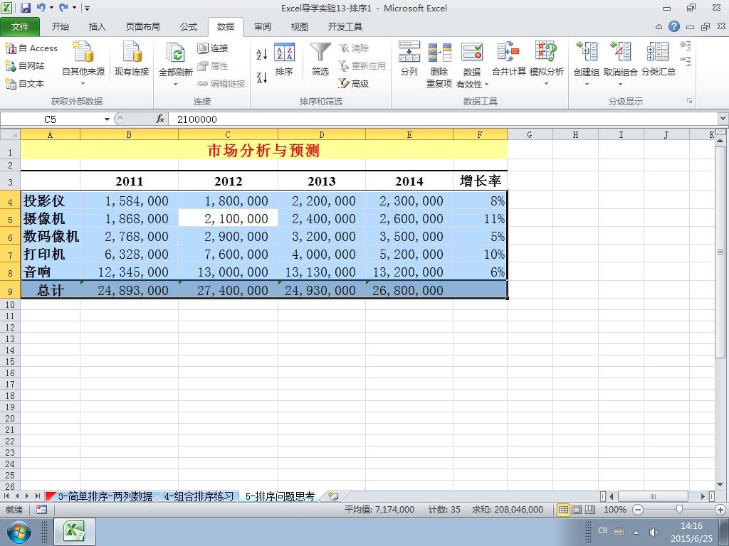Viewport: 729px width, 546px height.
Task: Expand the 数据有效性 dropdown arrow
Action: [x=486, y=85]
